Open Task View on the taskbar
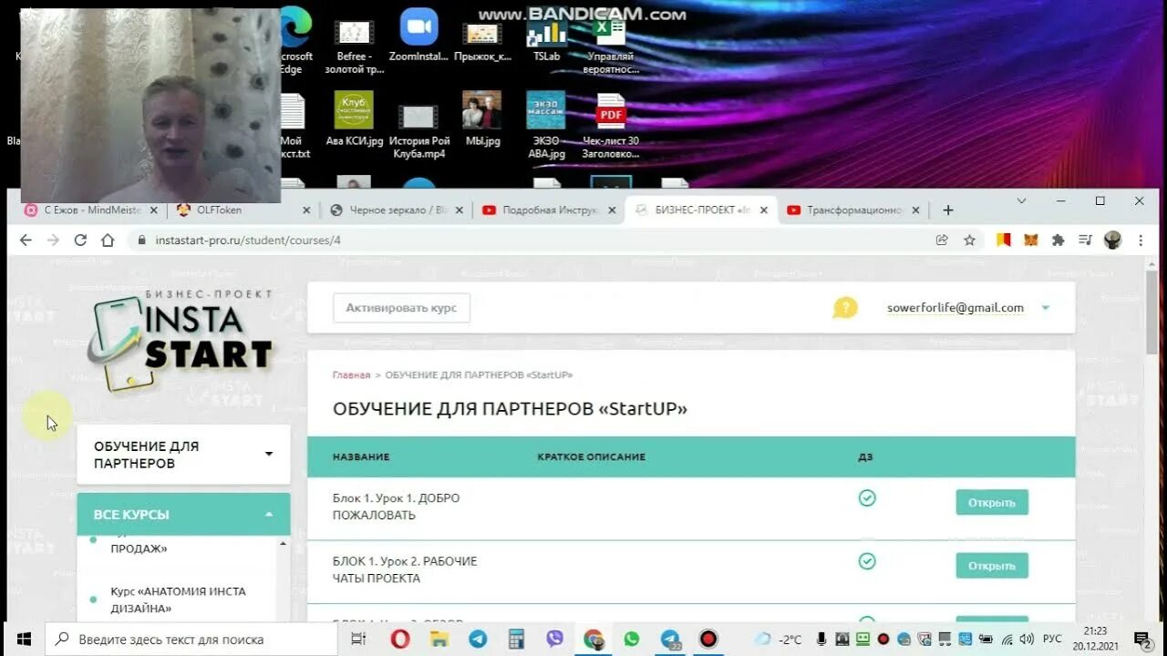 coord(358,639)
